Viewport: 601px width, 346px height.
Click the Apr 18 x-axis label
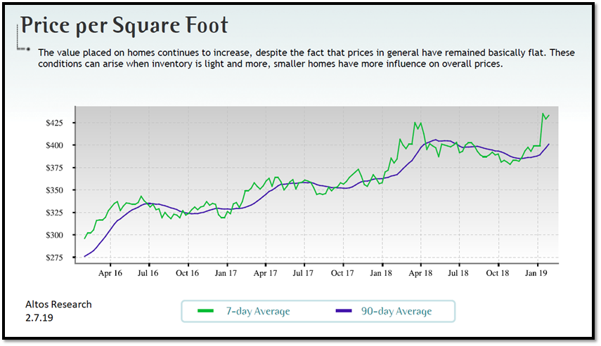pos(420,272)
